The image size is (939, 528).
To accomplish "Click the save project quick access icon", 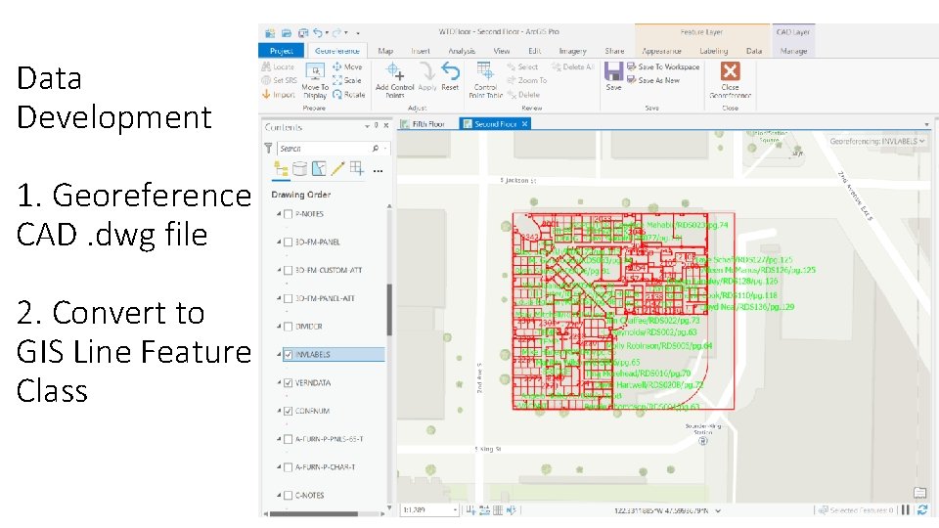I will [303, 32].
